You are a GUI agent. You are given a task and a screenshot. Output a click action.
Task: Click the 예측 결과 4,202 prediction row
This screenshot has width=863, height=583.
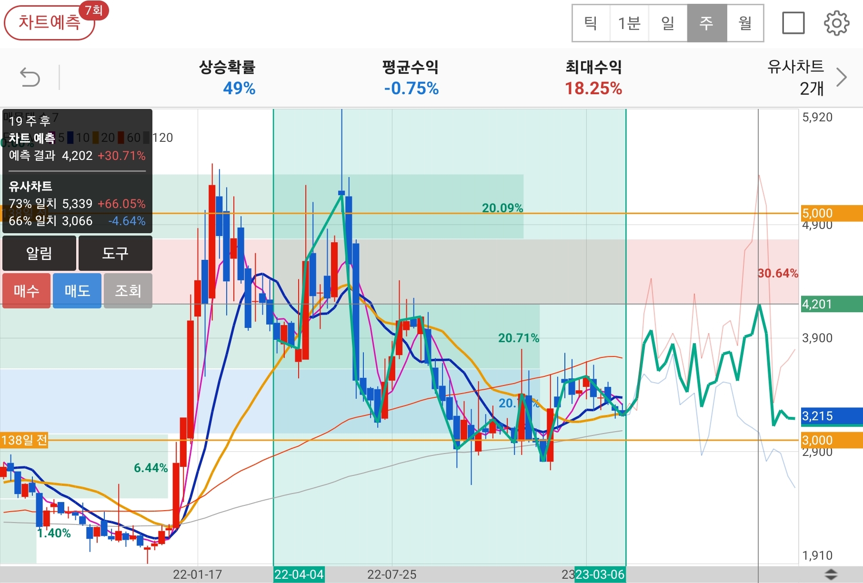(77, 156)
